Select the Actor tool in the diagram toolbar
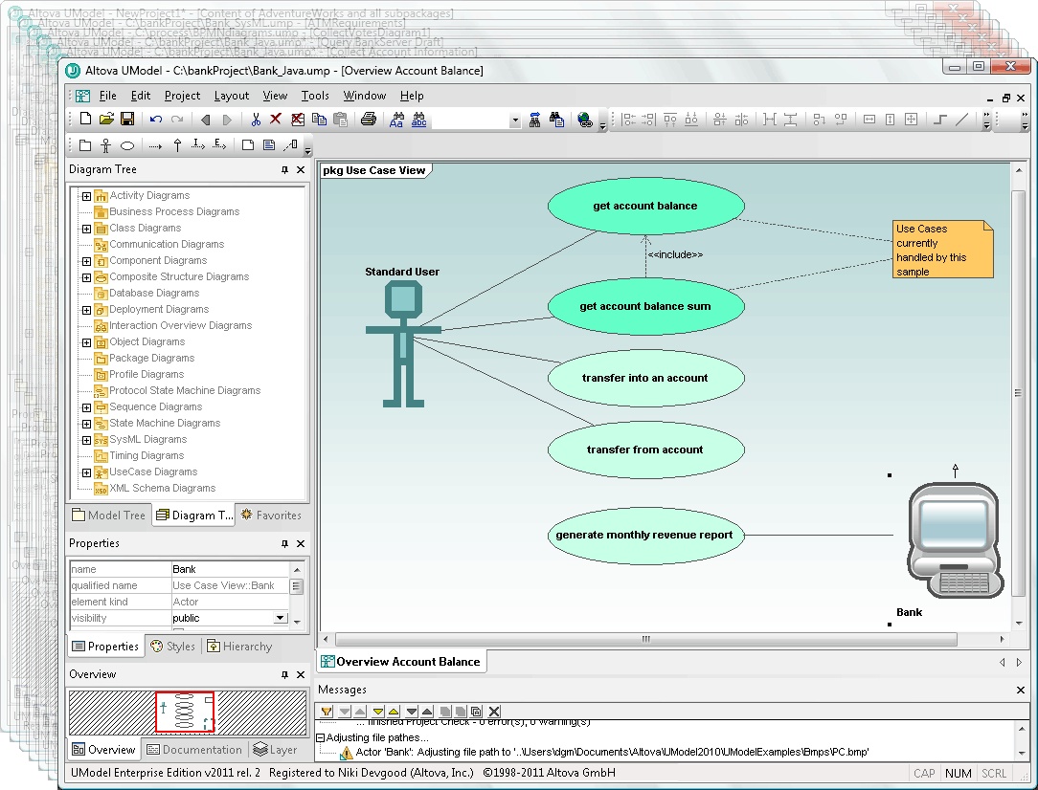 106,145
